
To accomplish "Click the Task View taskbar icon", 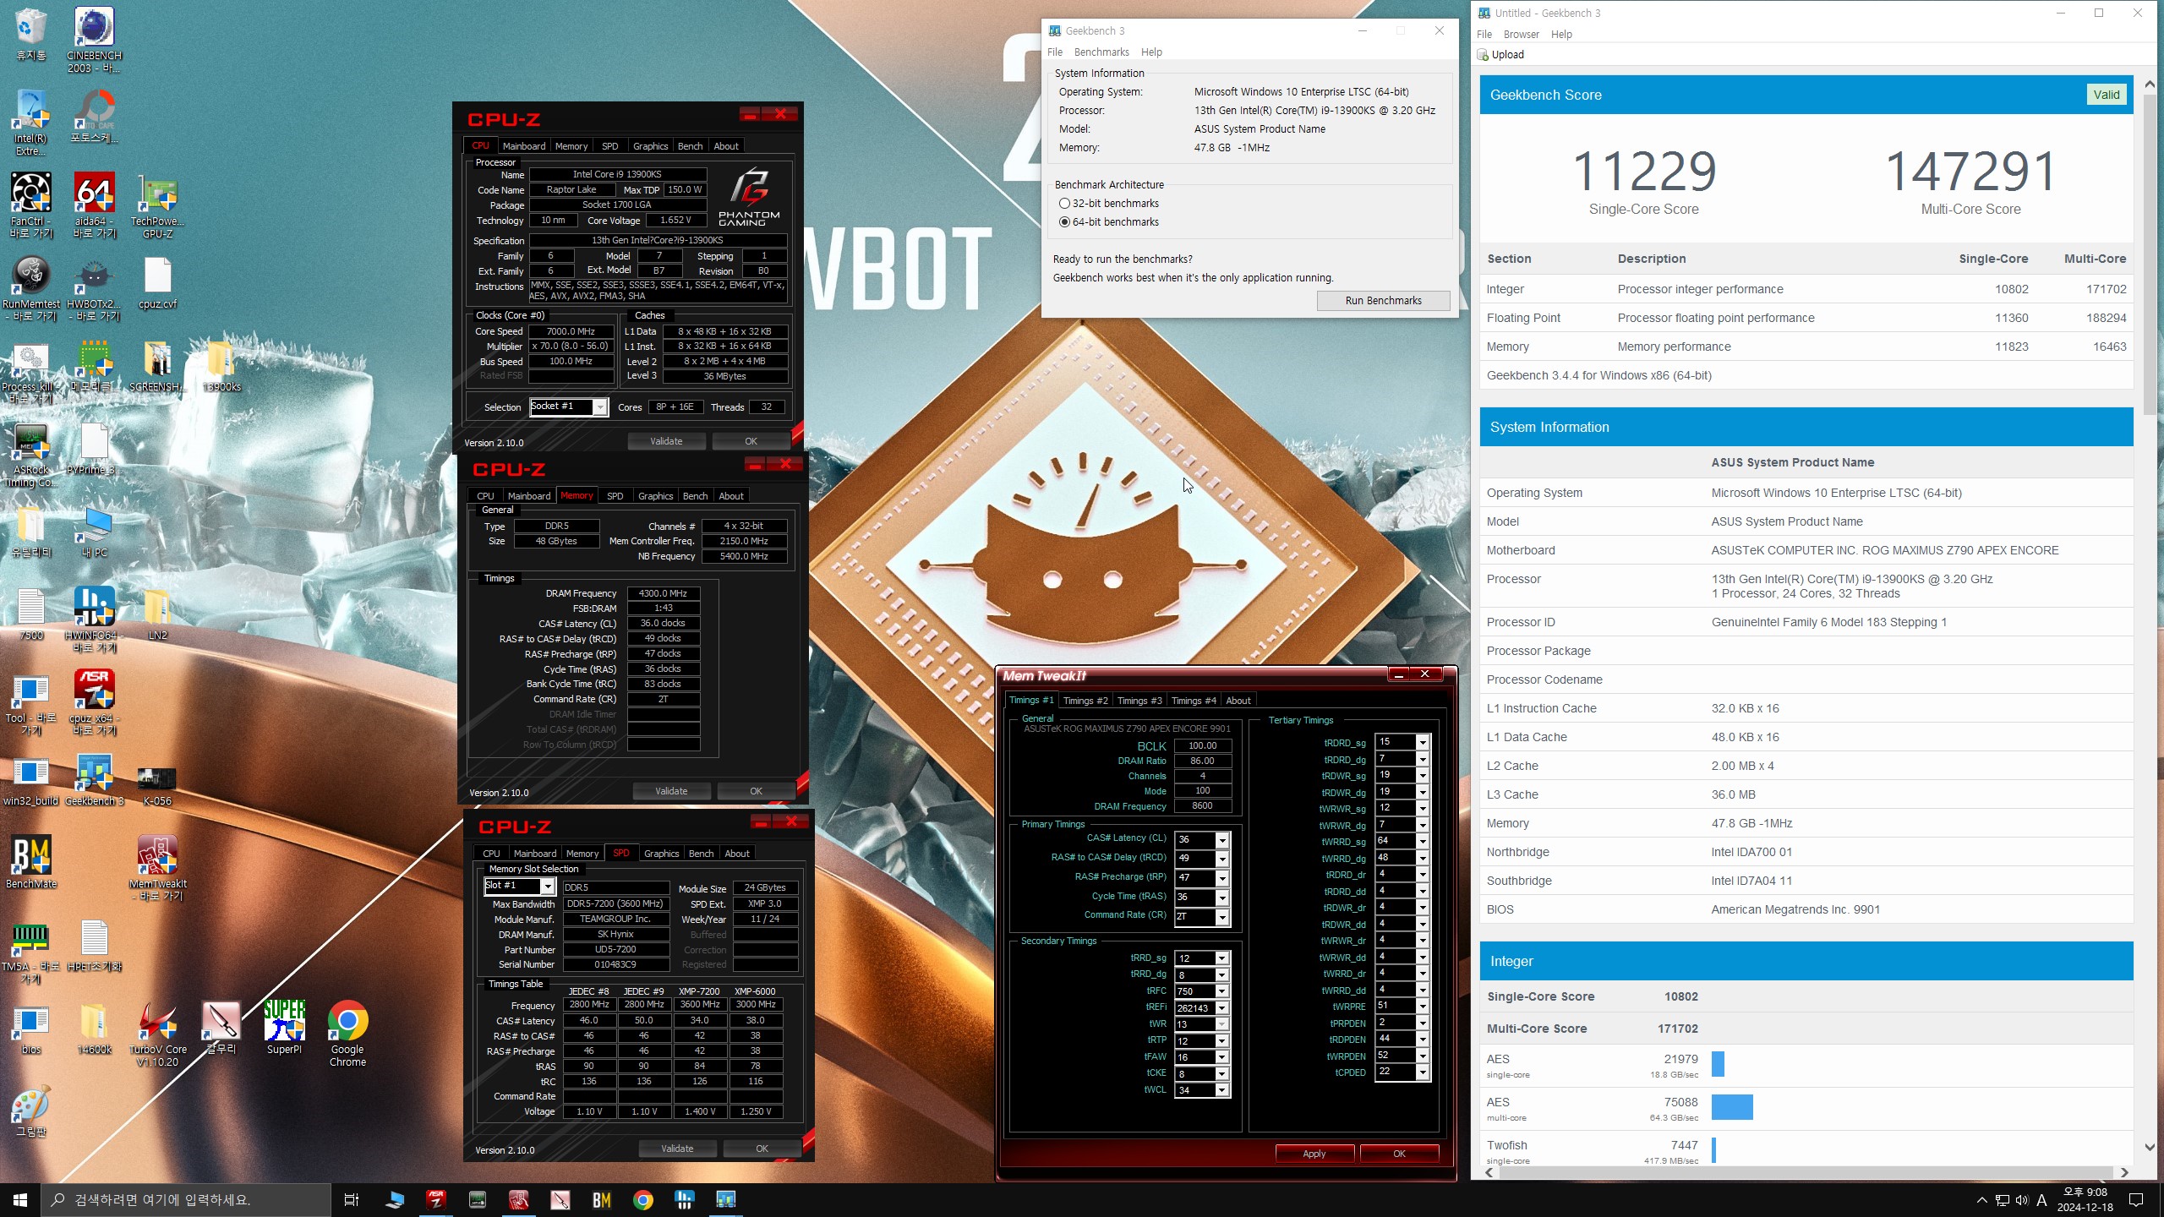I will coord(352,1199).
